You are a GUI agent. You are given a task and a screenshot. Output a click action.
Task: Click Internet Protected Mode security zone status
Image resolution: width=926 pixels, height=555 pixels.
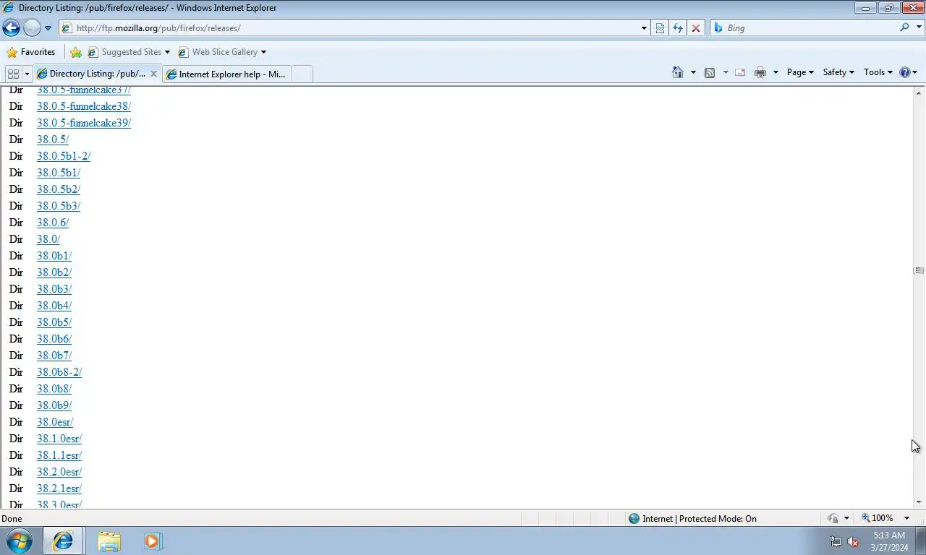click(x=692, y=518)
